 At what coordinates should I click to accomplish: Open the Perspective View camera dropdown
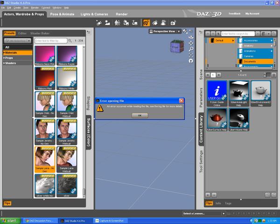click(178, 31)
